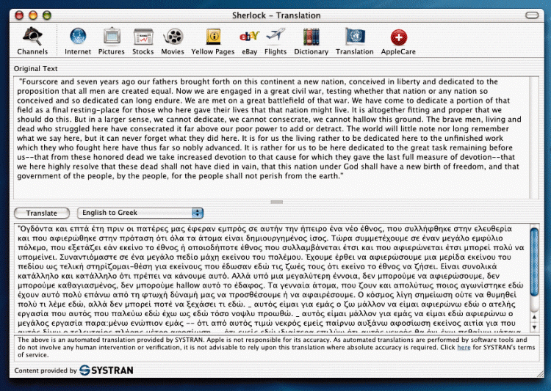Click the split-pane divider handle

276,202
